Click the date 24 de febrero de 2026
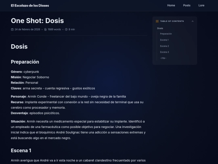This screenshot has width=218, height=164. [27, 30]
